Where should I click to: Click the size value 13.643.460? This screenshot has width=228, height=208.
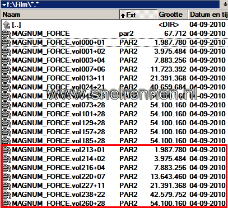(x=168, y=177)
